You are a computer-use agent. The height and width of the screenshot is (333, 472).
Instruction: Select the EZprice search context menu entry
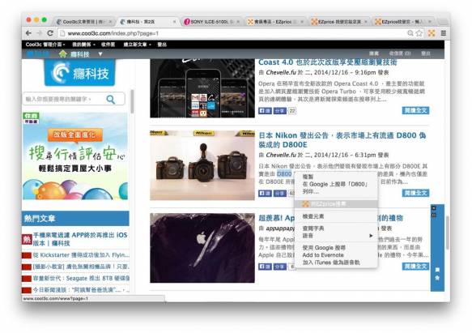pyautogui.click(x=336, y=204)
